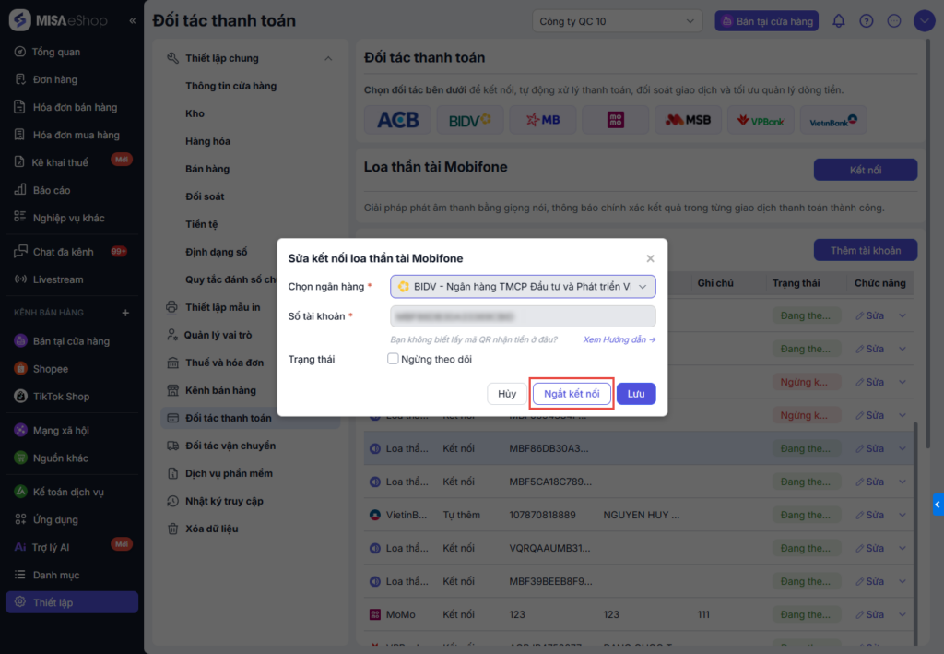Edit the VietinBank row with Sửa
Viewport: 944px width, 654px height.
(x=870, y=515)
